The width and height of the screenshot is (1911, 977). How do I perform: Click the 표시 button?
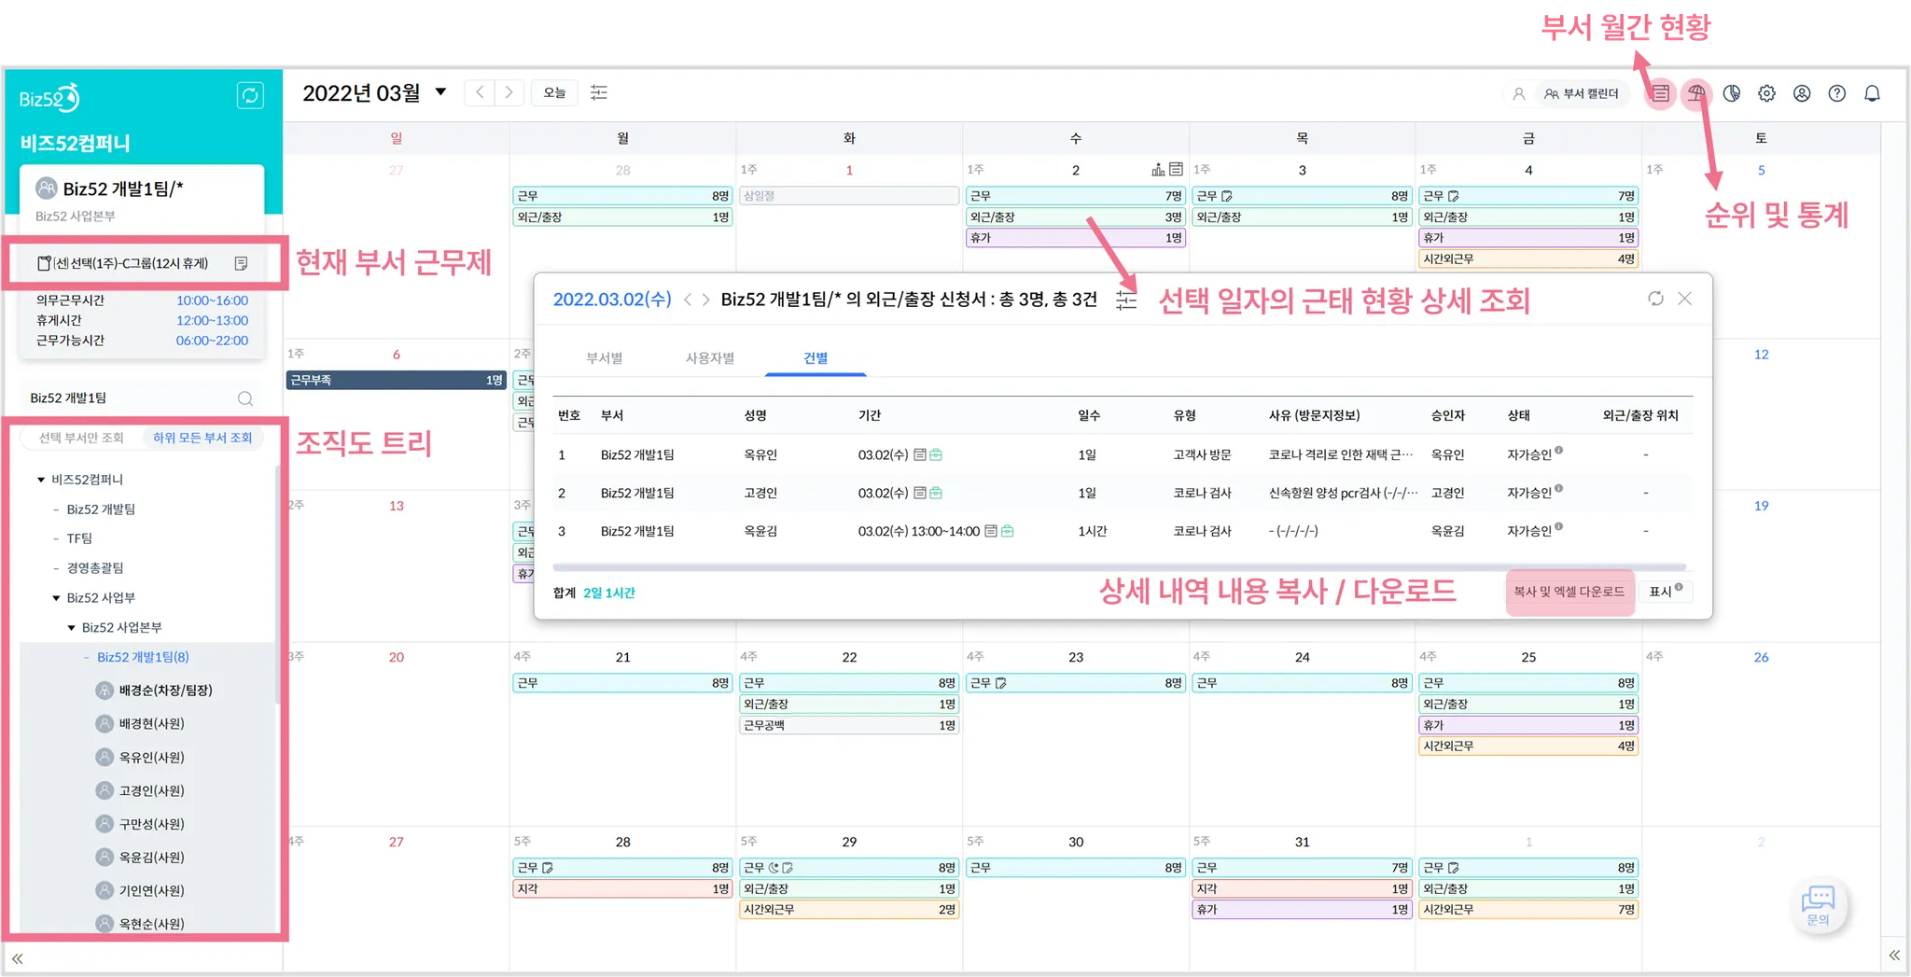tap(1666, 592)
